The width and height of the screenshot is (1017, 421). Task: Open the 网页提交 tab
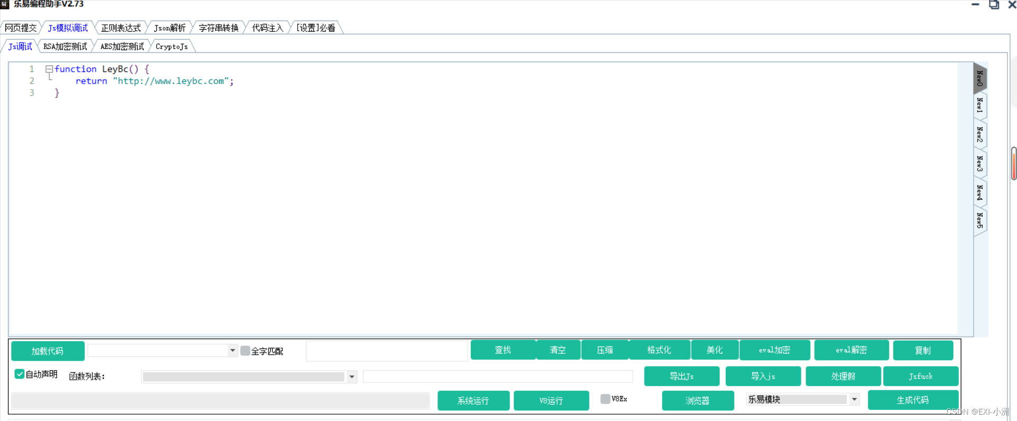[21, 28]
